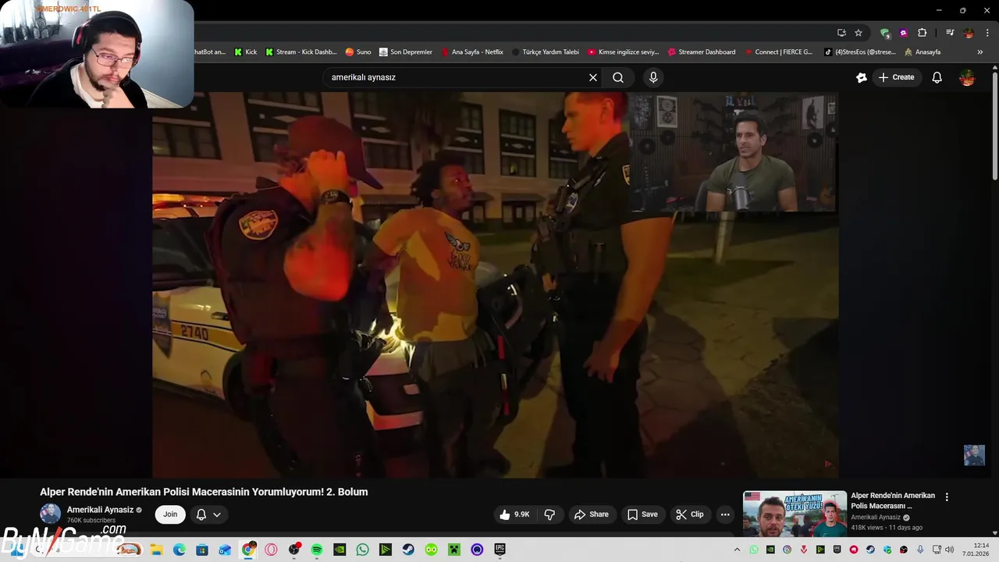Click the recommended video thumbnail
This screenshot has height=562, width=999.
coord(795,514)
